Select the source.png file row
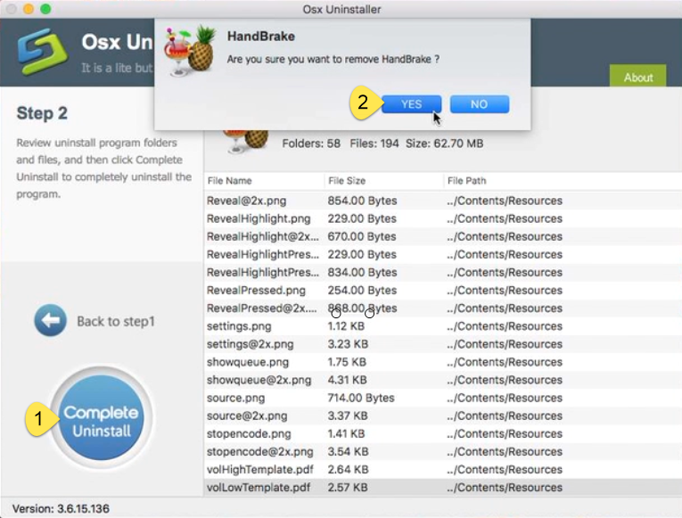This screenshot has height=518, width=682. [x=235, y=398]
